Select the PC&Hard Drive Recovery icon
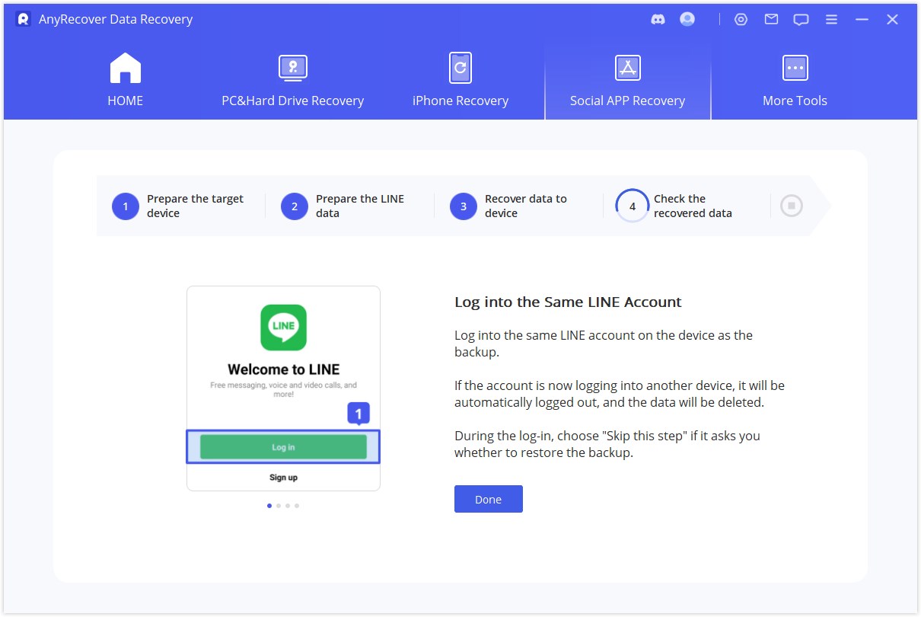Viewport: 921px width, 617px height. pos(293,67)
